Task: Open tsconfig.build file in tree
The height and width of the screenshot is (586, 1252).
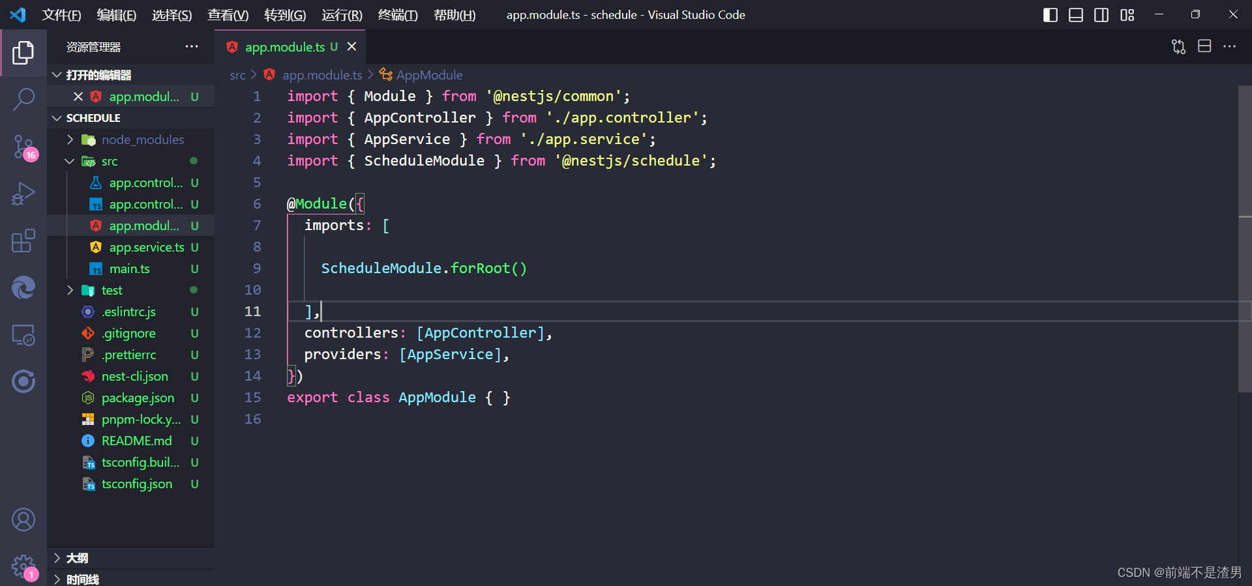Action: [130, 462]
